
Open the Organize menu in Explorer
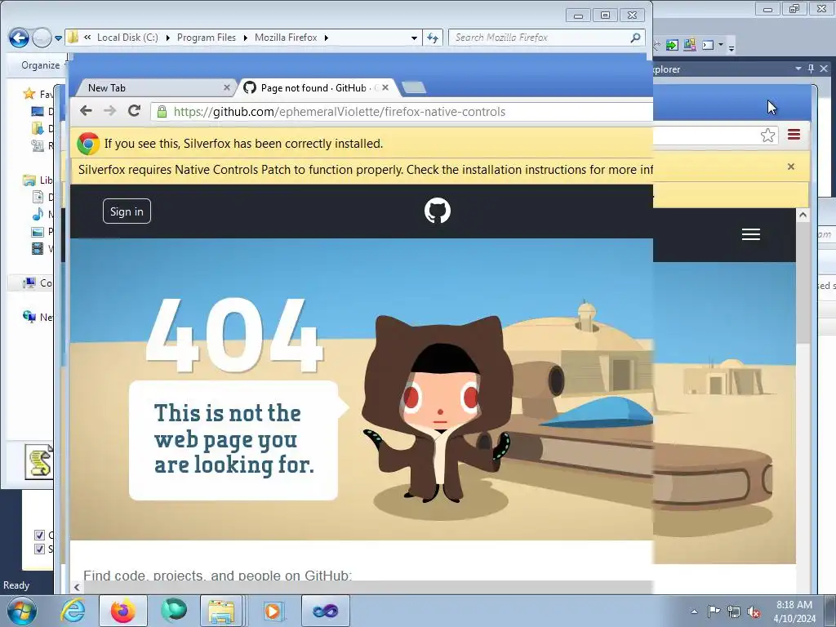tap(41, 65)
